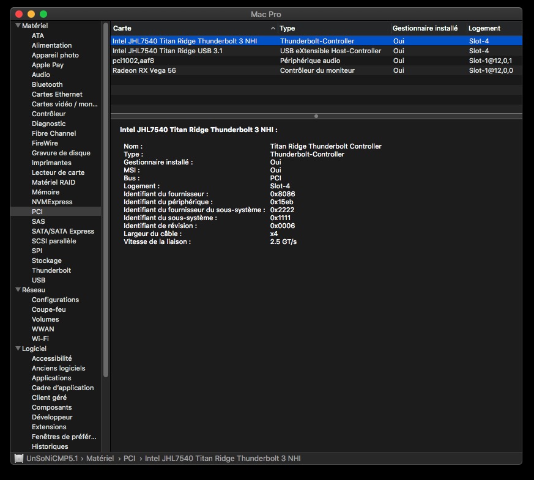The width and height of the screenshot is (534, 480).
Task: Open Diagnostic in the sidebar
Action: click(49, 124)
